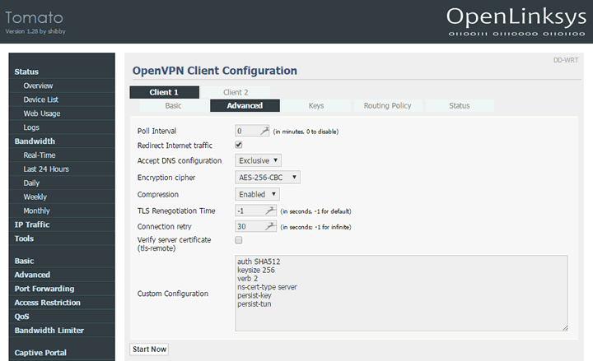593x361 pixels.
Task: Open Weekly bandwidth page
Action: point(35,197)
